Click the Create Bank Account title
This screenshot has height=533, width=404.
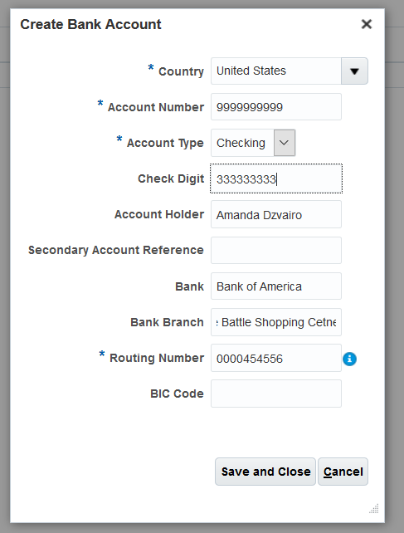90,24
